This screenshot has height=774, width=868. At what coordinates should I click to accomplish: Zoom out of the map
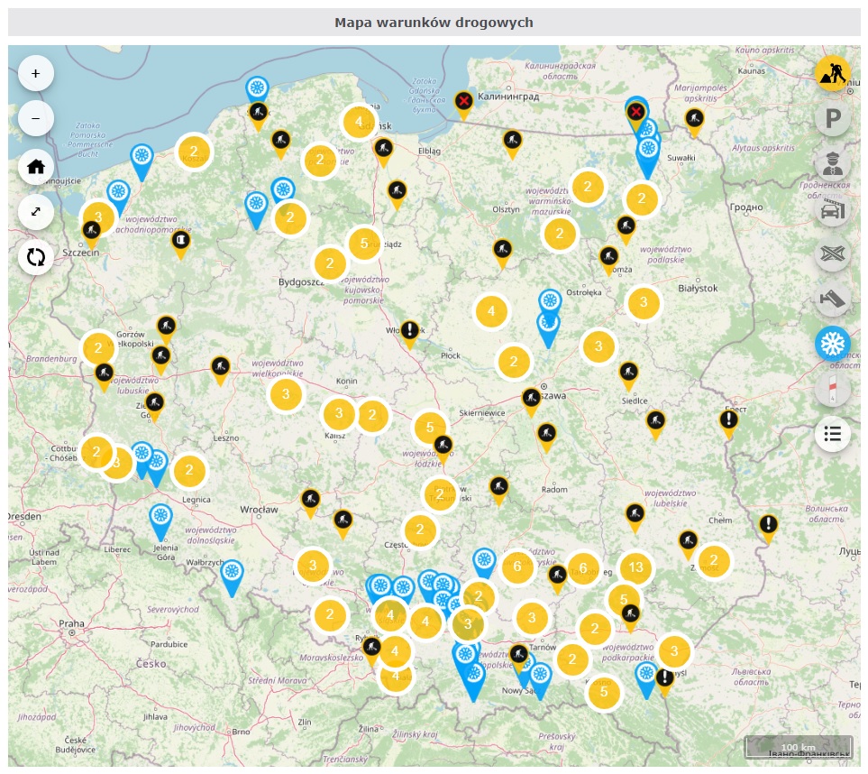point(36,118)
